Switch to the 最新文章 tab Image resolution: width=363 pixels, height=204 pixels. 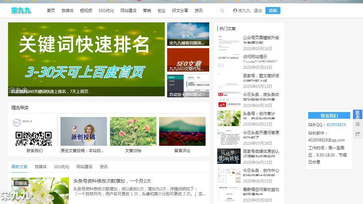[19, 167]
